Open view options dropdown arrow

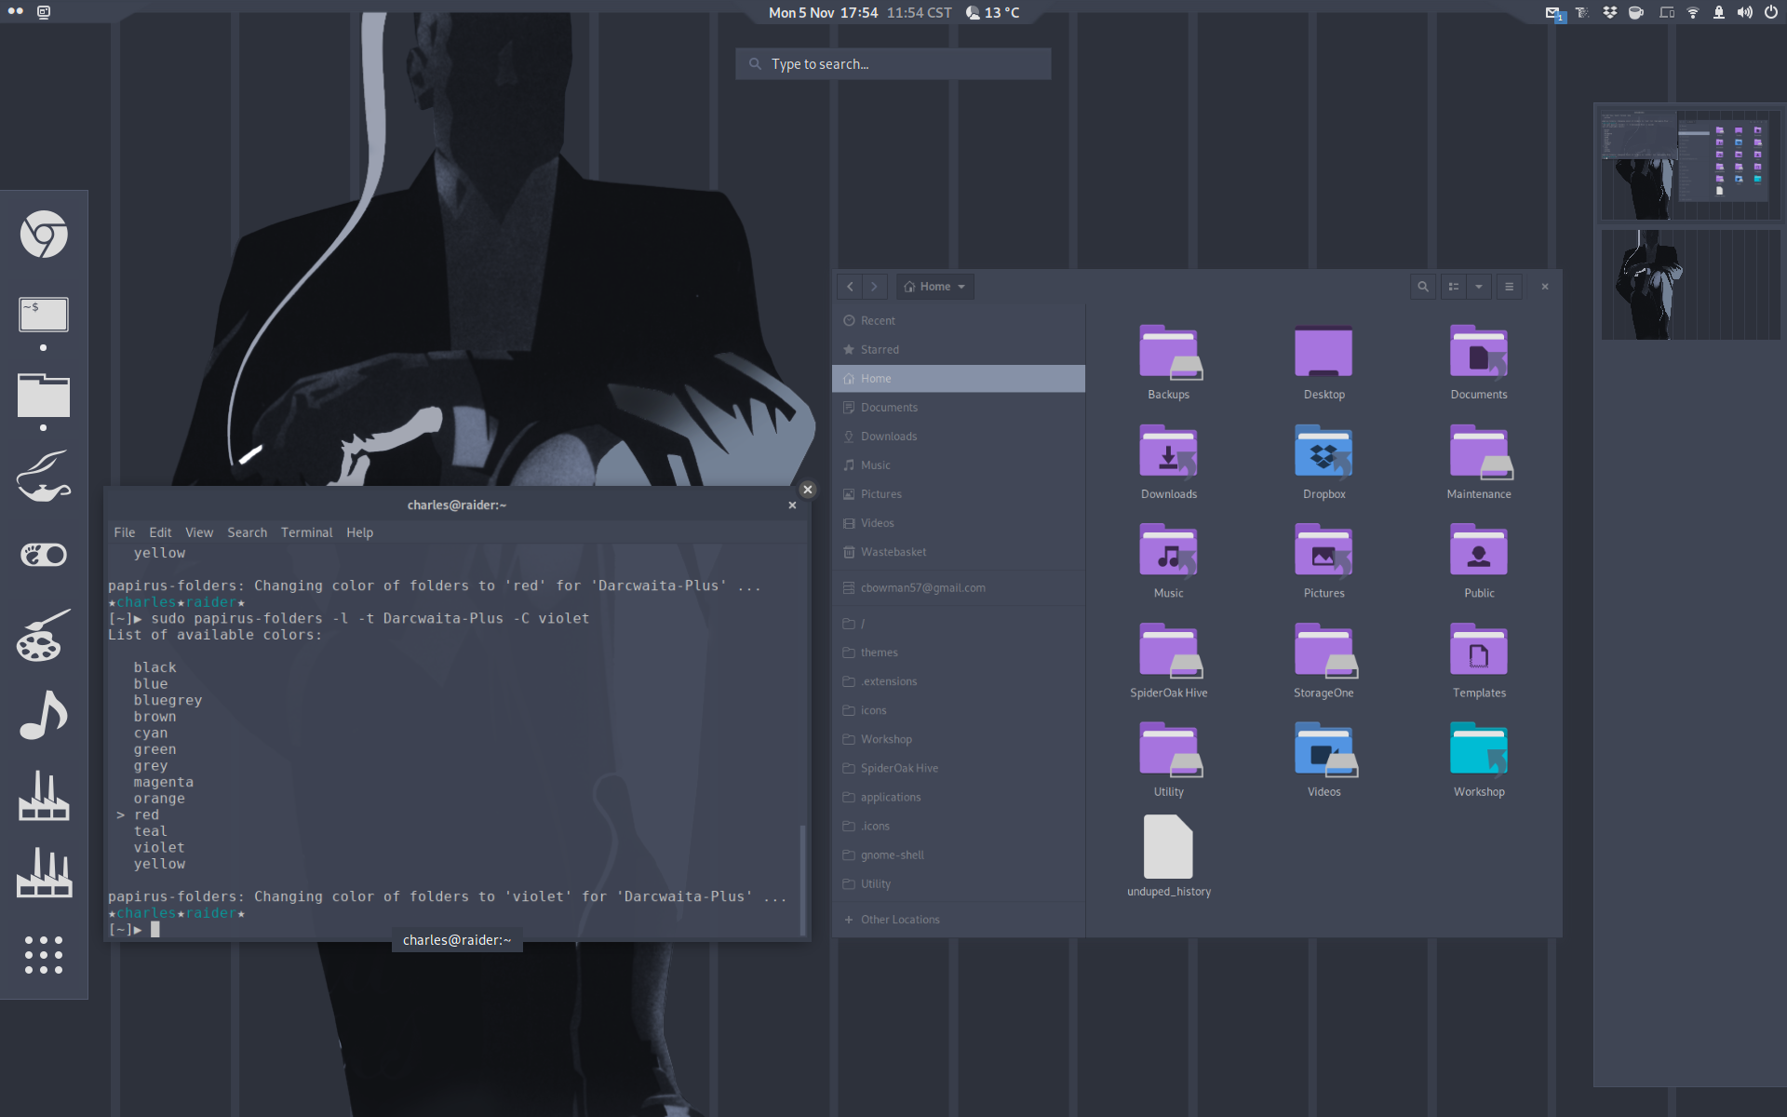(x=1479, y=287)
